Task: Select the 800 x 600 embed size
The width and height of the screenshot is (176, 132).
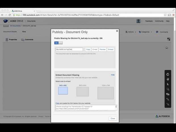Action: (x=83, y=92)
